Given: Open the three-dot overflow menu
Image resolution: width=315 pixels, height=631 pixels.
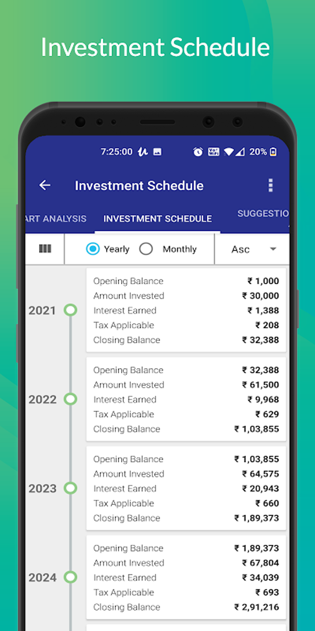Looking at the screenshot, I should pyautogui.click(x=271, y=185).
